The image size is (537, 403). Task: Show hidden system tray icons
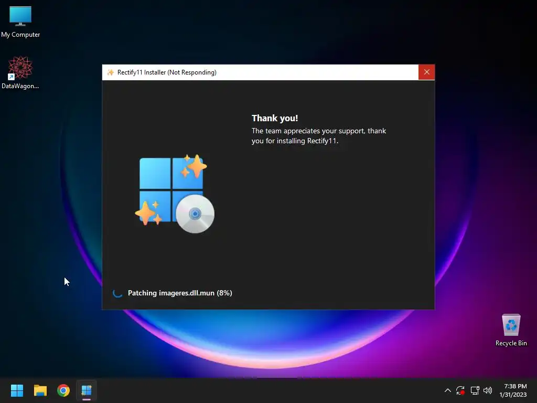click(x=447, y=390)
